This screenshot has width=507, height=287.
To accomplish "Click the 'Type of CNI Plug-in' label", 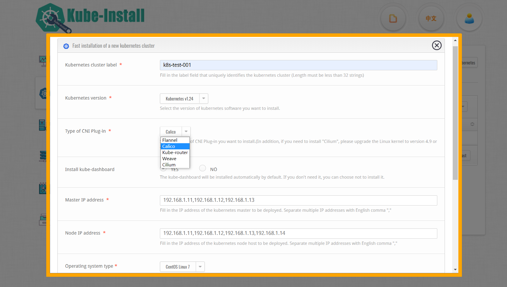I will (x=86, y=131).
